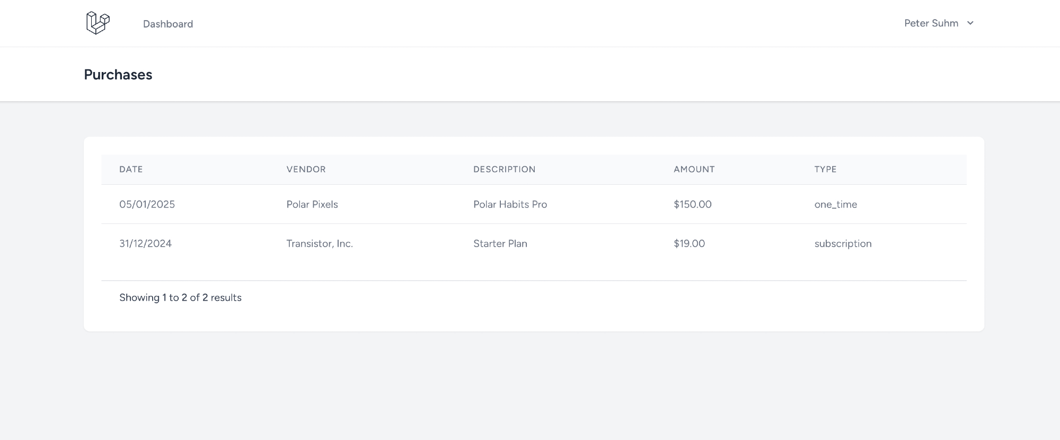
Task: Click the VENDOR column header
Action: coord(306,169)
